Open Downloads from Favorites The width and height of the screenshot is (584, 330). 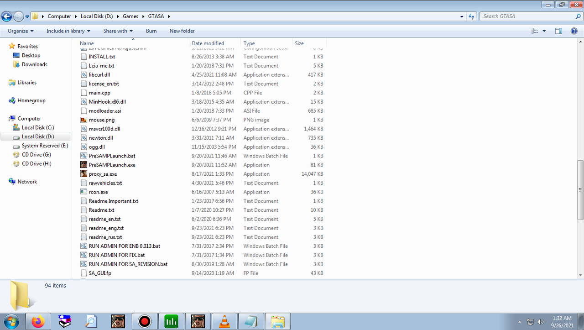(x=34, y=65)
